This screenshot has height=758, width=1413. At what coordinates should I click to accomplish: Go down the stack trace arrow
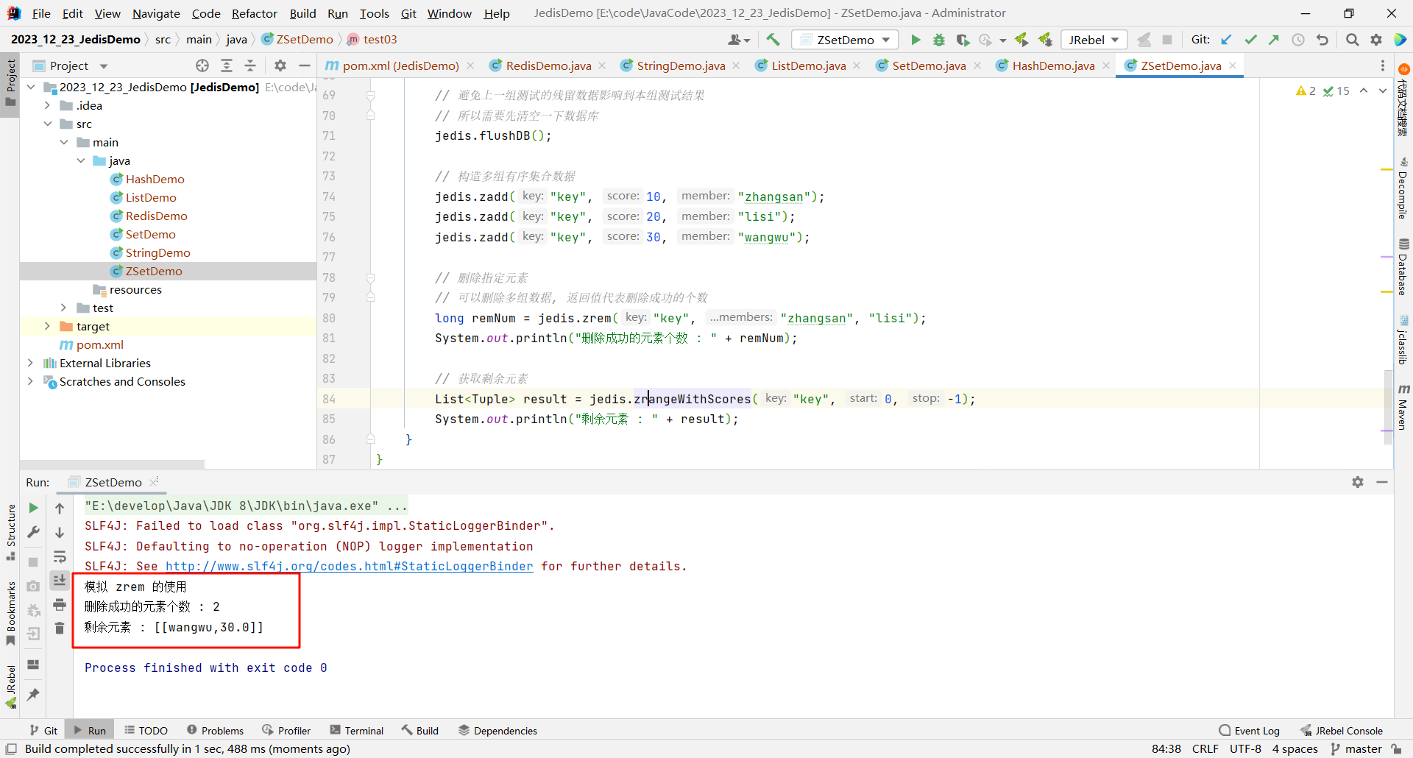tap(60, 532)
